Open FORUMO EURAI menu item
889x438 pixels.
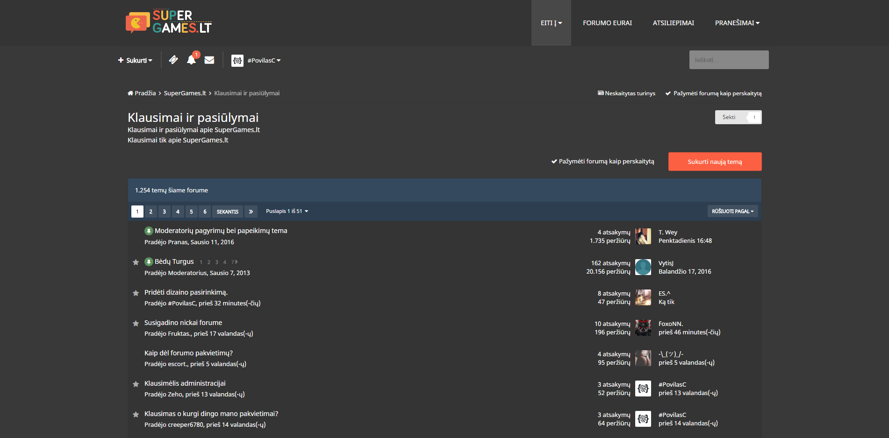pyautogui.click(x=607, y=23)
